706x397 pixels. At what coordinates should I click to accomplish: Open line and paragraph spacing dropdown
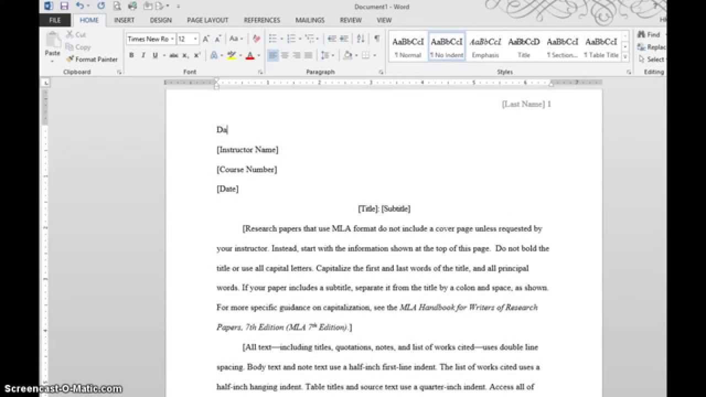point(328,55)
